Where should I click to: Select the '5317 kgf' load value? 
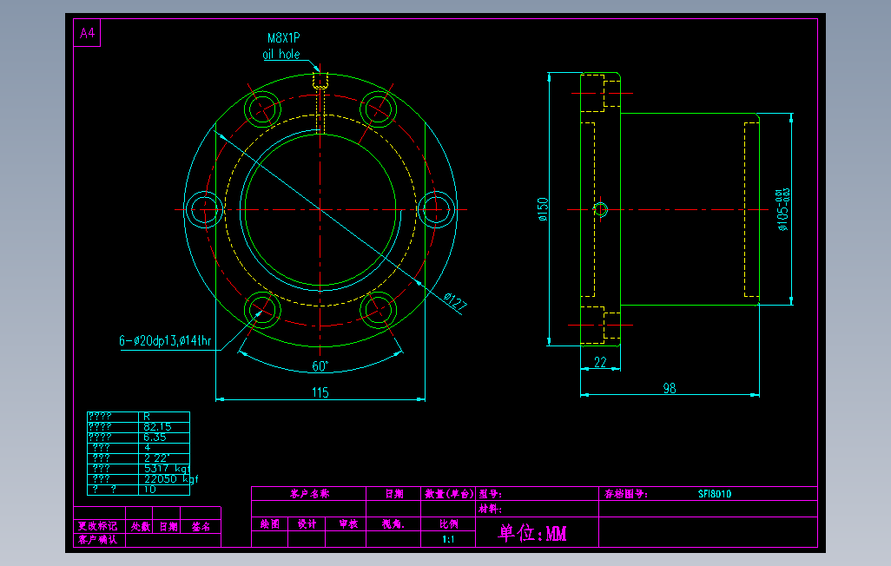(167, 468)
